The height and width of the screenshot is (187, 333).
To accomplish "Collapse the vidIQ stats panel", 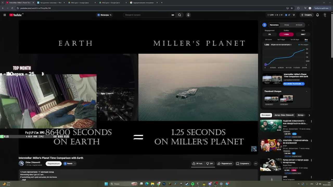I will [309, 25].
